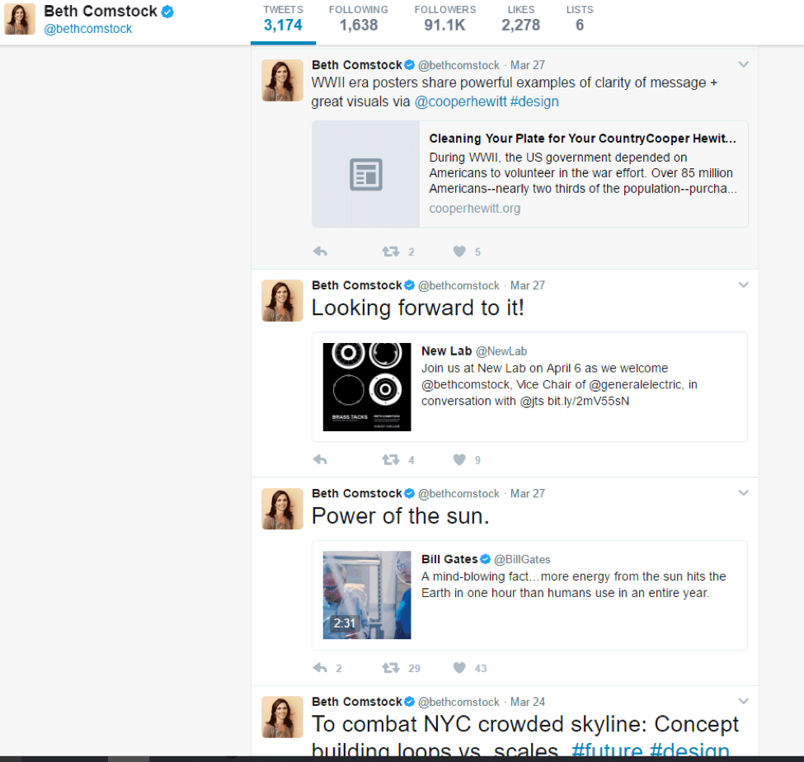
Task: Expand options menu on Power of the sun tweet
Action: pyautogui.click(x=744, y=493)
